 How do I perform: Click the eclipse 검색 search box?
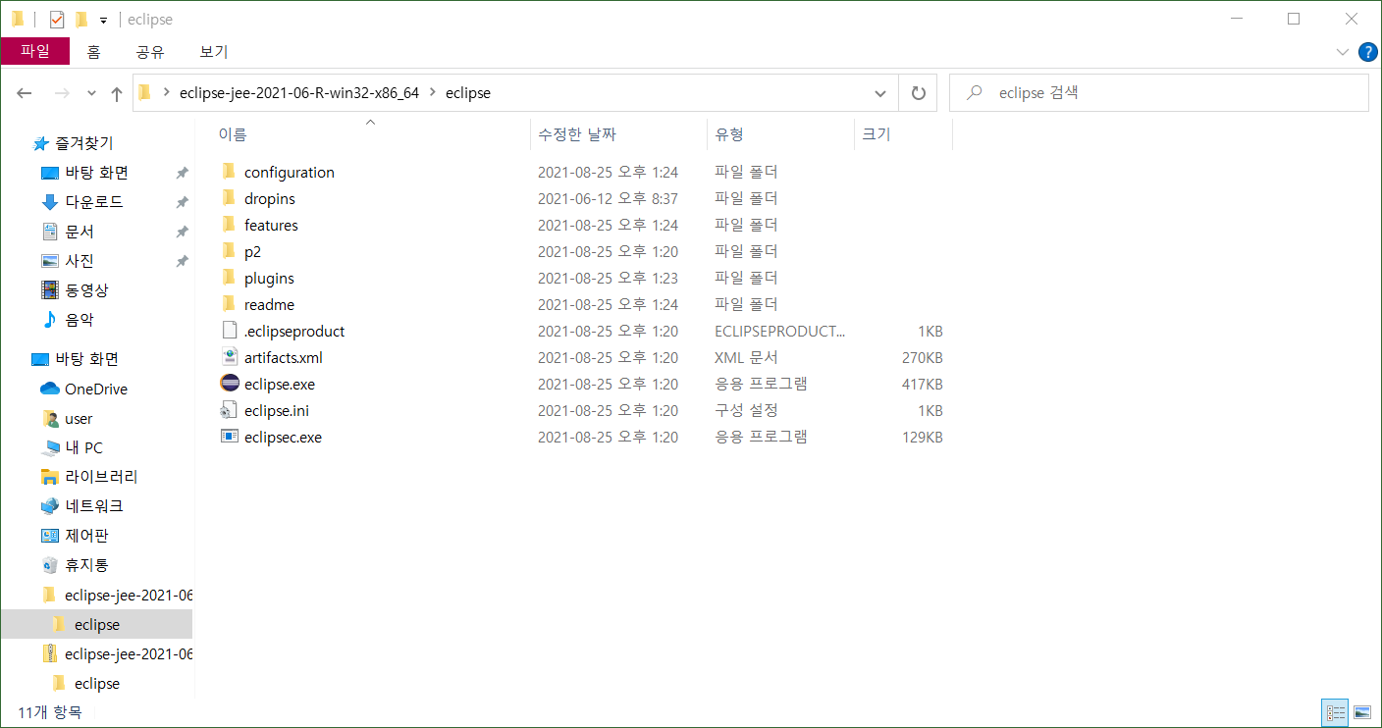click(1159, 93)
